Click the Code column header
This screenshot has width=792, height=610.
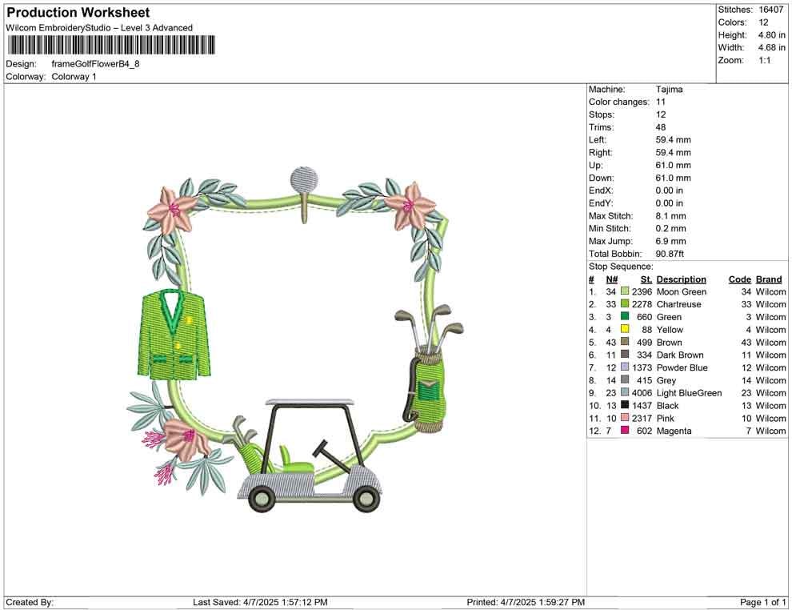[x=739, y=279]
